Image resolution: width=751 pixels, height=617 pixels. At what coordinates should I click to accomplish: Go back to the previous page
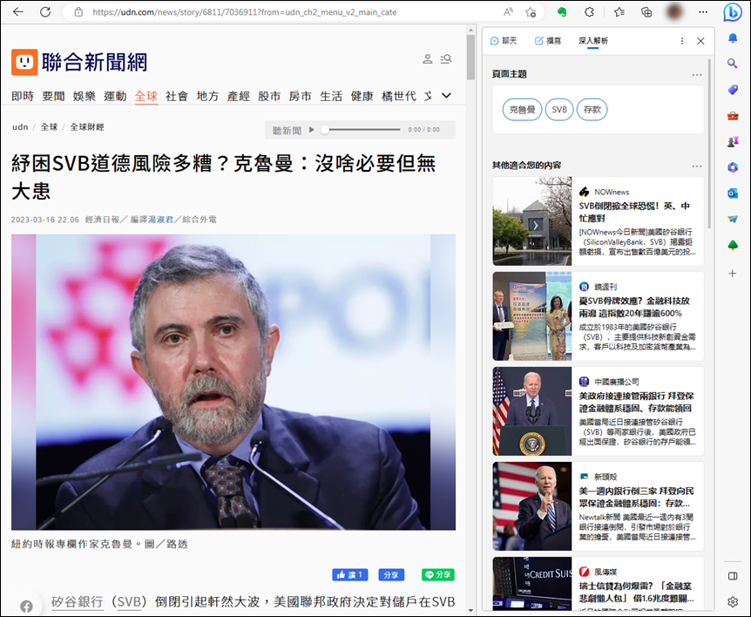(x=18, y=12)
